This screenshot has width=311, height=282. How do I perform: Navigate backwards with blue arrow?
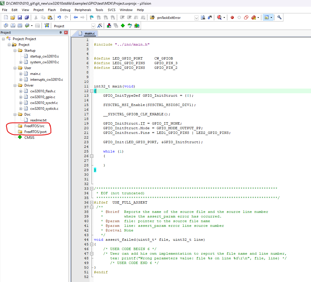pyautogui.click(x=76, y=17)
